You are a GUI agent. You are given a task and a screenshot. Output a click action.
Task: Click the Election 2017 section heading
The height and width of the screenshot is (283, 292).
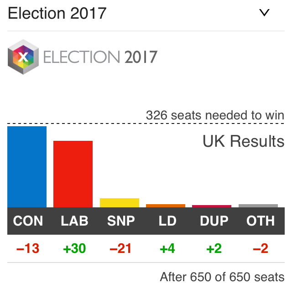coord(57,13)
